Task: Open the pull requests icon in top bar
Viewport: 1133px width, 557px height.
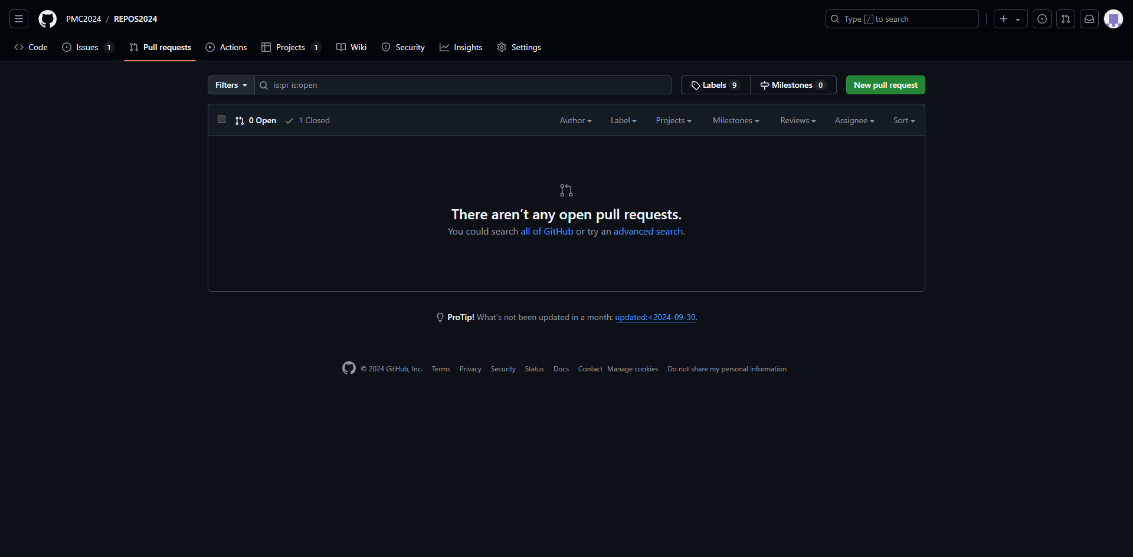Action: tap(1065, 19)
